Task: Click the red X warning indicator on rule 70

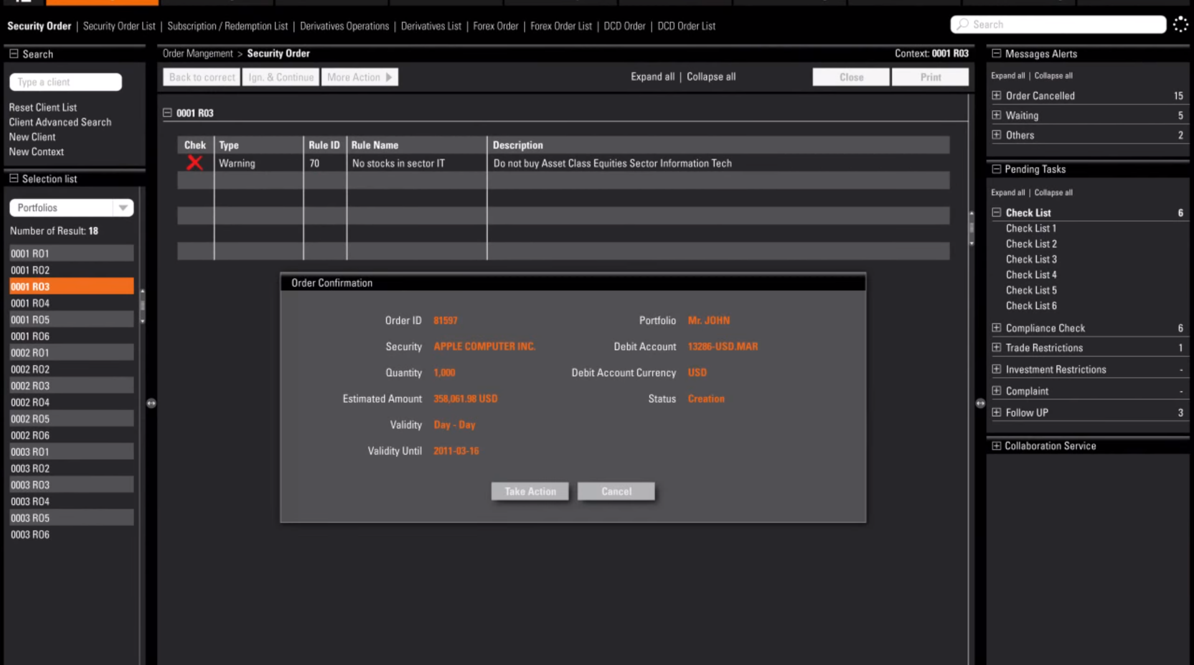Action: (x=194, y=162)
